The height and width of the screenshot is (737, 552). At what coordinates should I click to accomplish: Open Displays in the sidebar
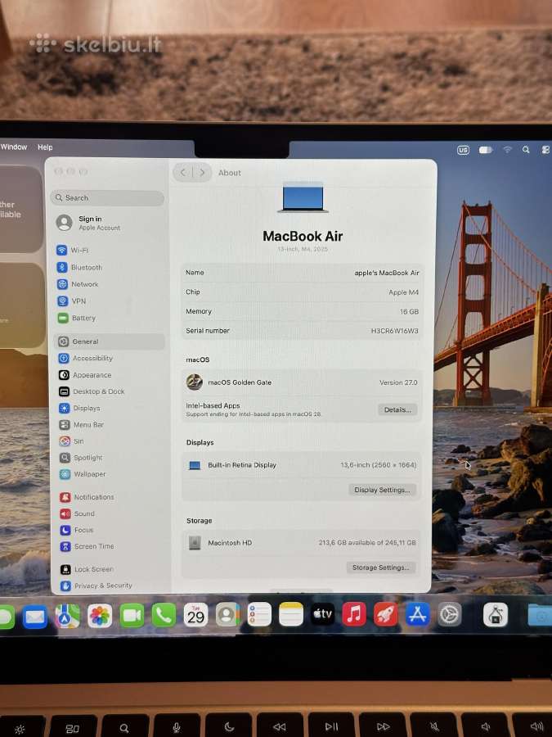79,408
